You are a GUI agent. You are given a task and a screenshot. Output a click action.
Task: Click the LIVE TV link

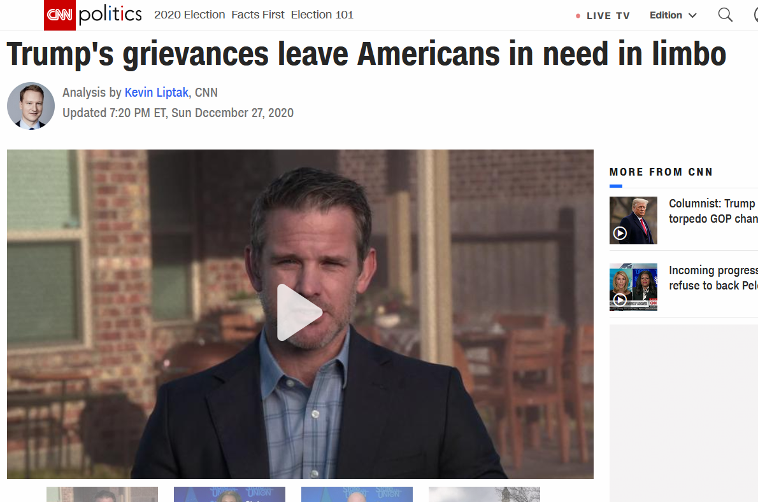[x=608, y=16]
